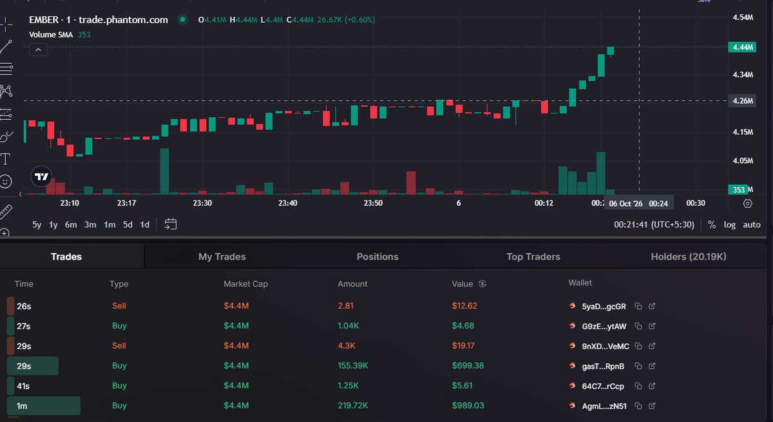Screen dimensions: 773x422
Task: Open external link for 64C7...rCcp
Action: click(x=652, y=386)
